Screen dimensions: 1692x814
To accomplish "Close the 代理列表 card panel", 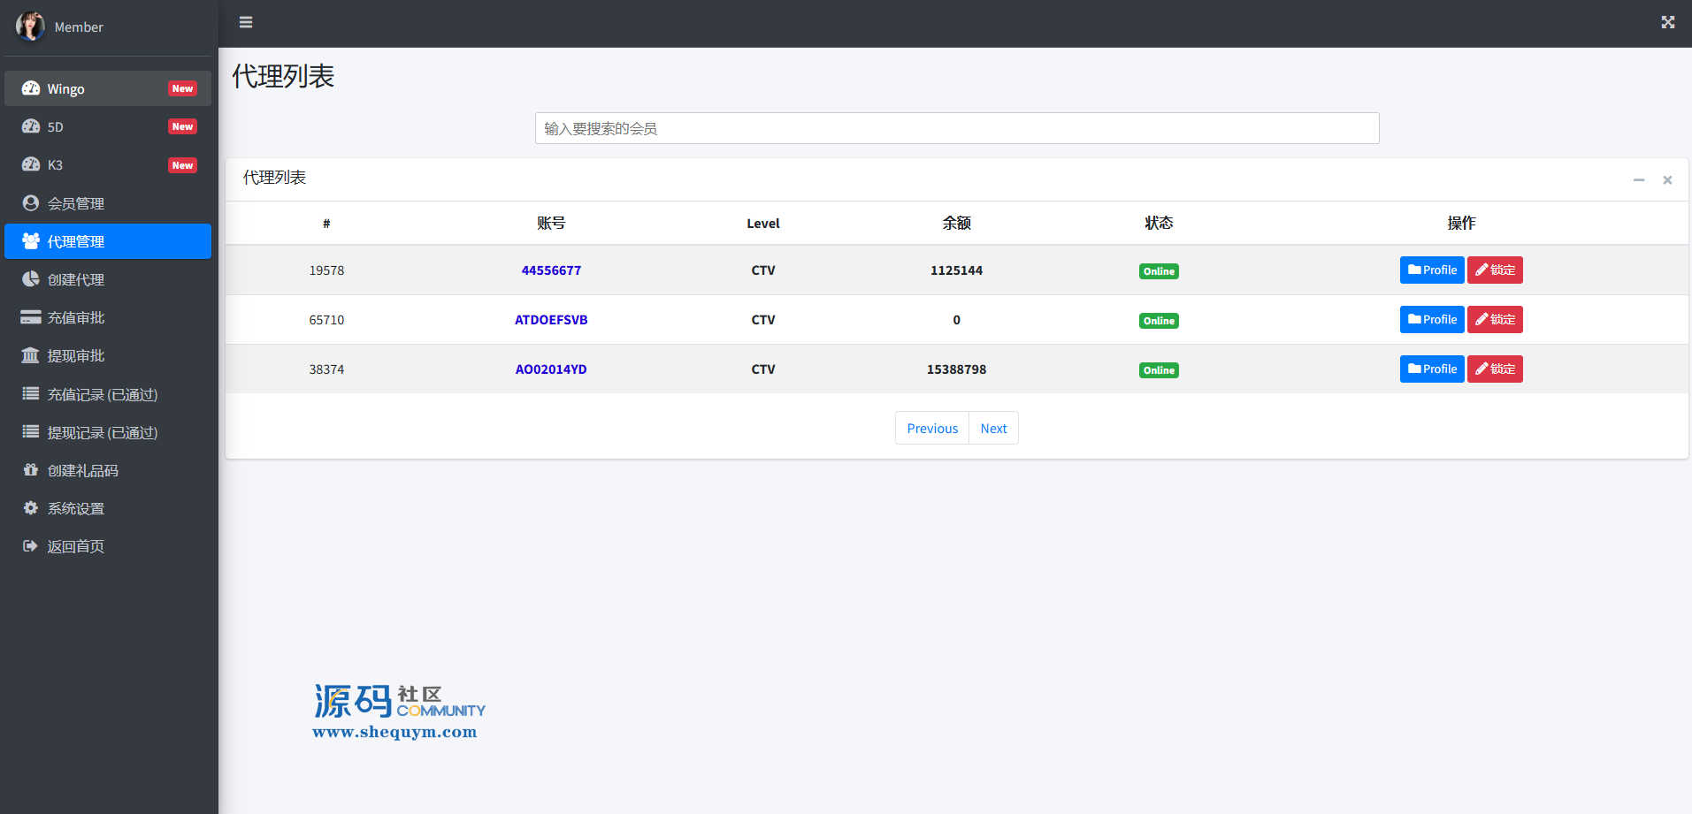I will [x=1667, y=180].
